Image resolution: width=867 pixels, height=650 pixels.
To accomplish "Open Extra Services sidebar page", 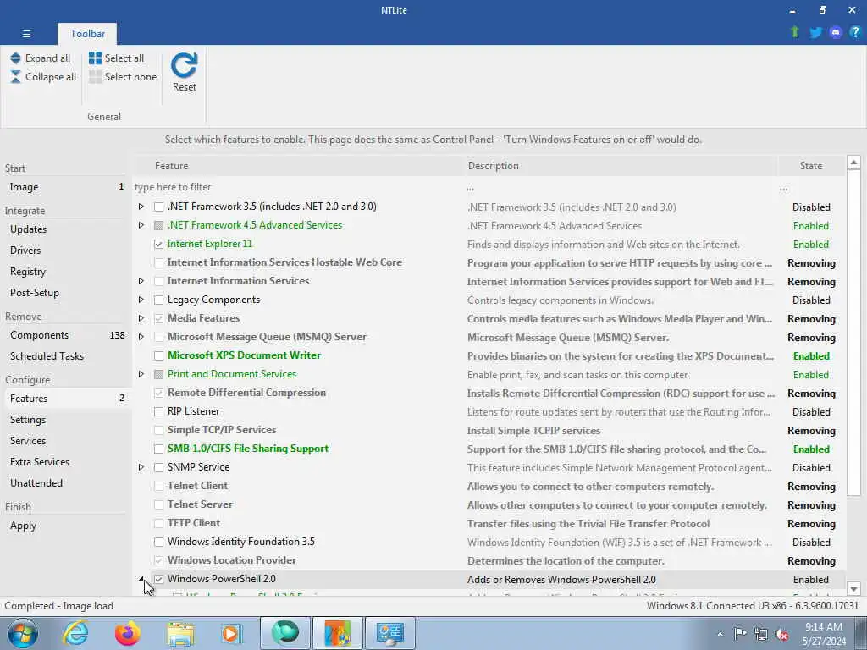I will (x=65, y=461).
